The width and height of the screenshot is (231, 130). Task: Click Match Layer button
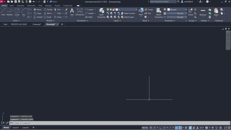[127, 17]
